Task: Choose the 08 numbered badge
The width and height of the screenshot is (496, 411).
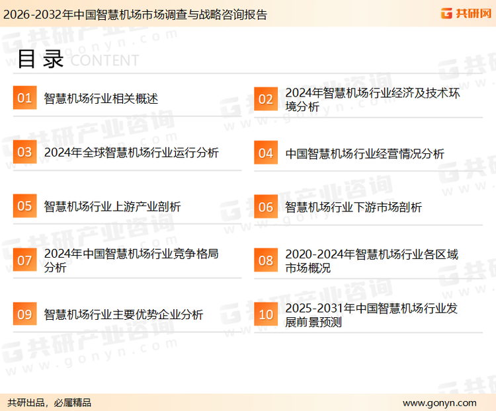Action: (x=266, y=260)
